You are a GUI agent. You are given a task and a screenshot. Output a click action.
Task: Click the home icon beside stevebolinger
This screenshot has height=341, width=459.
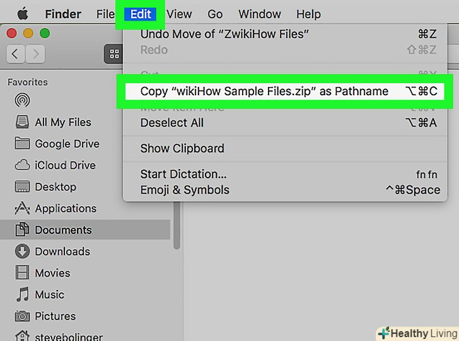pyautogui.click(x=22, y=336)
